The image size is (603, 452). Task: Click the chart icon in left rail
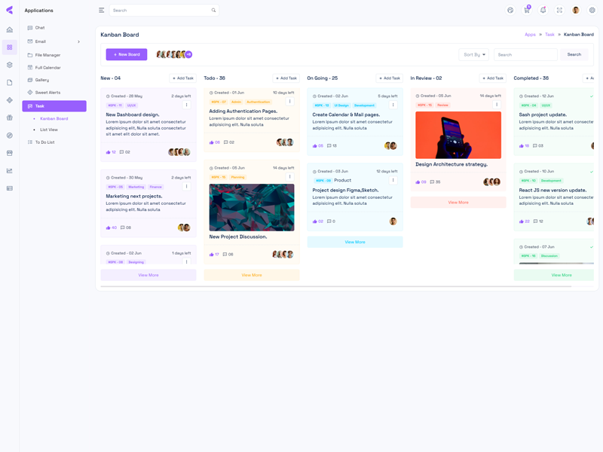tap(10, 171)
